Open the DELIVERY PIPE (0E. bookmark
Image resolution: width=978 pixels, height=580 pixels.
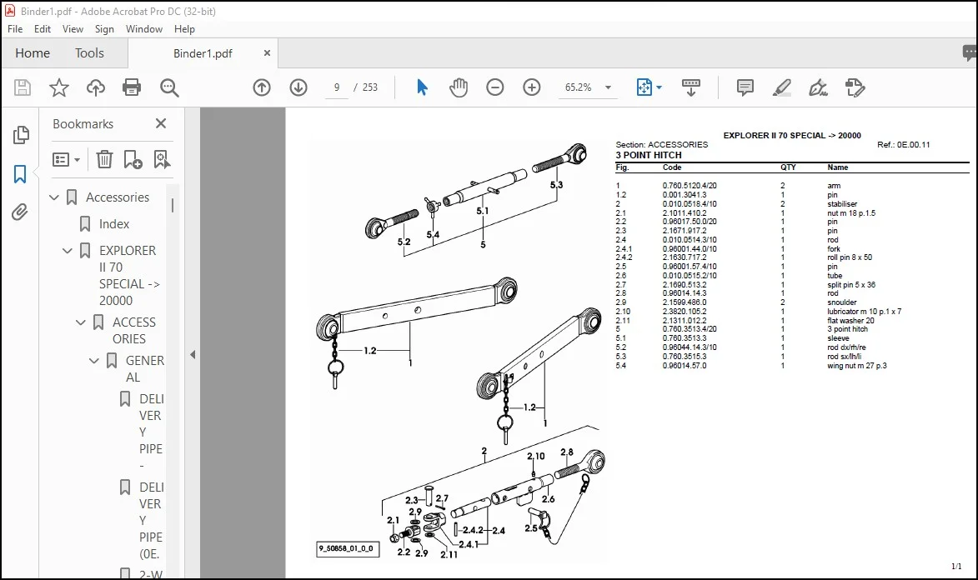[151, 521]
